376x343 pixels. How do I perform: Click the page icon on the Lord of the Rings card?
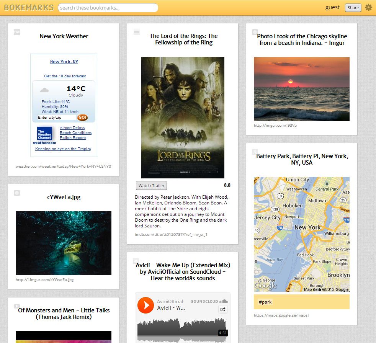(x=136, y=32)
